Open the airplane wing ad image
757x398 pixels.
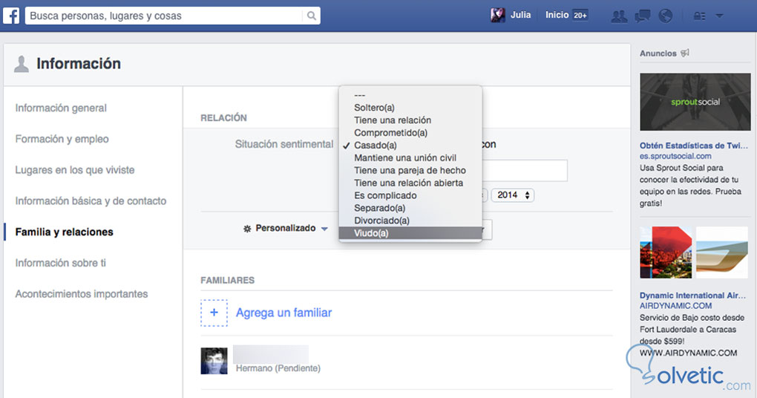[x=722, y=252]
